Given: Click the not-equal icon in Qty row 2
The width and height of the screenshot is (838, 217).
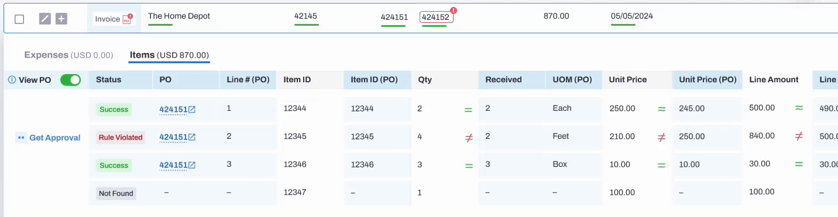Looking at the screenshot, I should (x=468, y=138).
